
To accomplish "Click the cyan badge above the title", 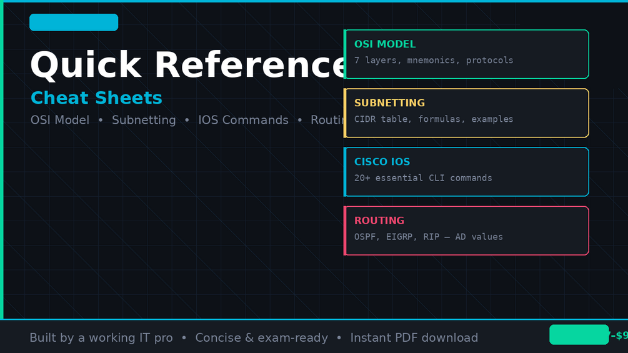I will coord(74,22).
